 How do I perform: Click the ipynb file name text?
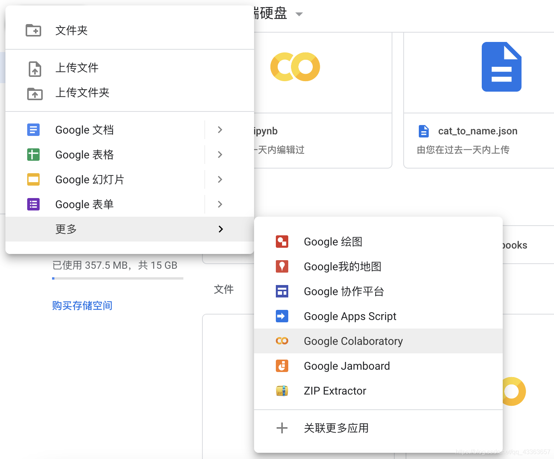pos(266,131)
